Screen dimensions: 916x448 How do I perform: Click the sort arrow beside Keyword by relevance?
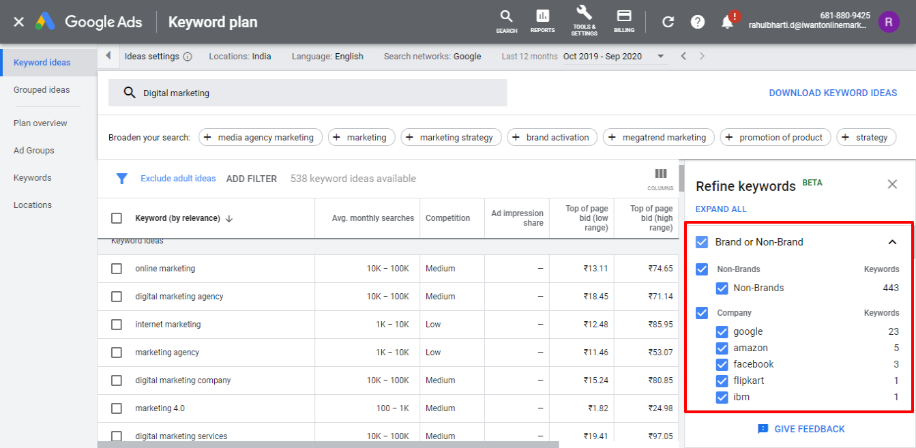[229, 219]
